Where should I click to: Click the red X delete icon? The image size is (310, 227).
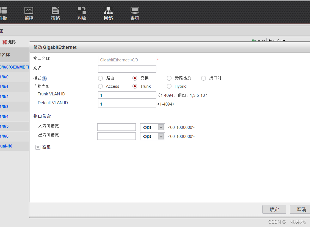coord(5,42)
